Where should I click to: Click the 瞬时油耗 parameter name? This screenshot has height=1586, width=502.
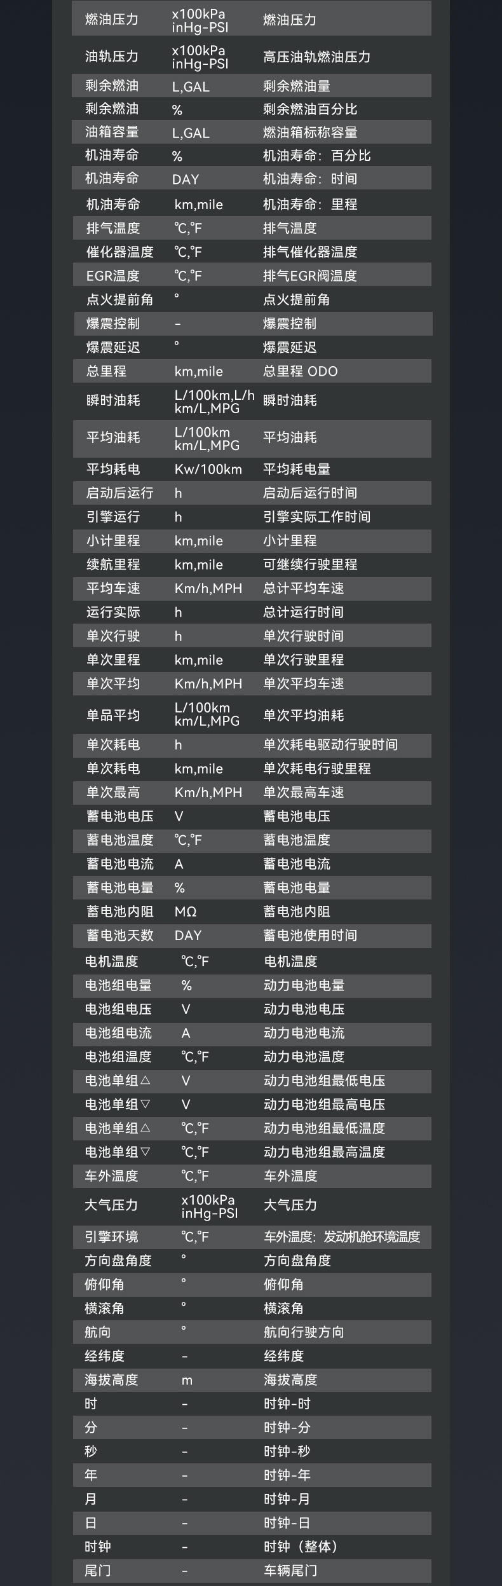[113, 400]
